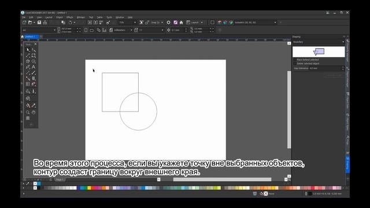Screen dimensions: 370x208
Task: Select the Page 1 tab
Action: [x=60, y=180]
